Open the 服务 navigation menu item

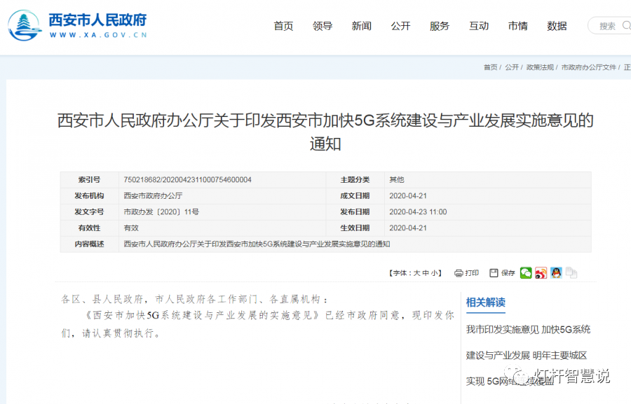pyautogui.click(x=439, y=27)
